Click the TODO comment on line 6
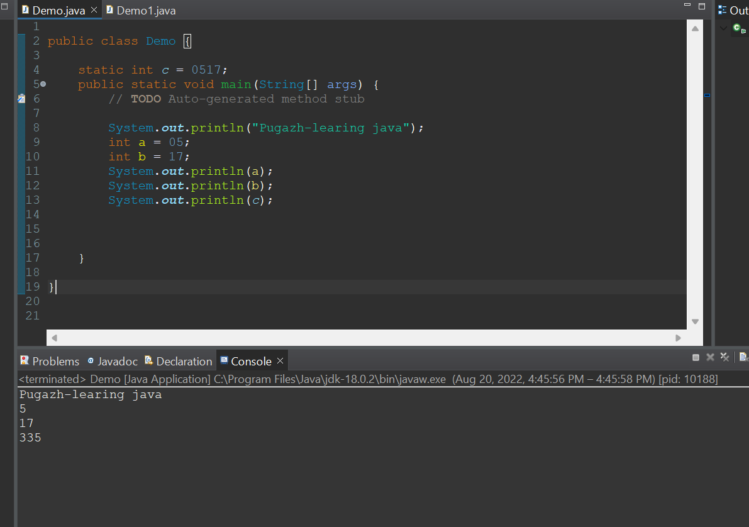Screen dimensions: 749x527 [x=236, y=99]
